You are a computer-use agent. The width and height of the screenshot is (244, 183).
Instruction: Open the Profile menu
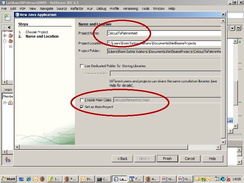coord(115,8)
